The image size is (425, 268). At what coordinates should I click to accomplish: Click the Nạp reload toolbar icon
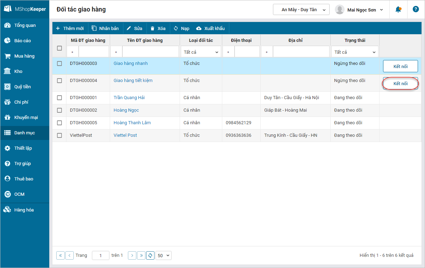(176, 28)
